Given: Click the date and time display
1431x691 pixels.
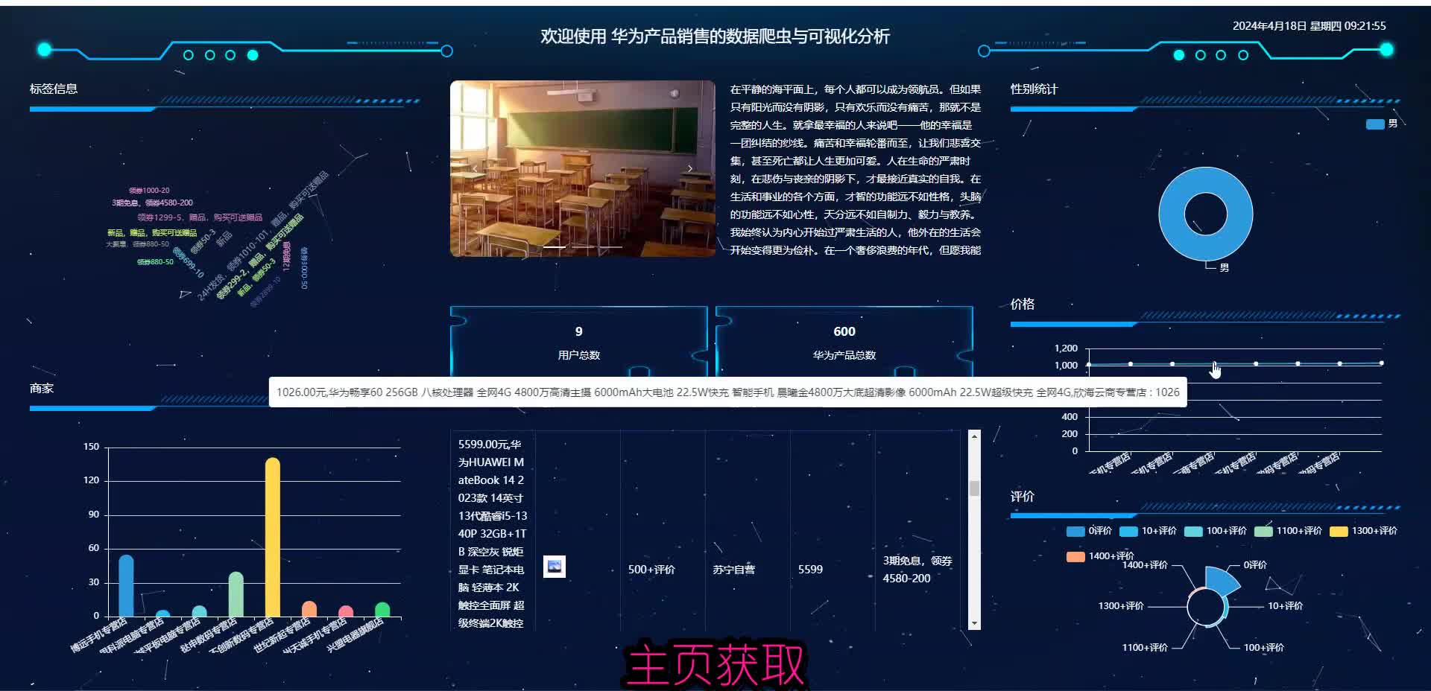Looking at the screenshot, I should click(1309, 26).
